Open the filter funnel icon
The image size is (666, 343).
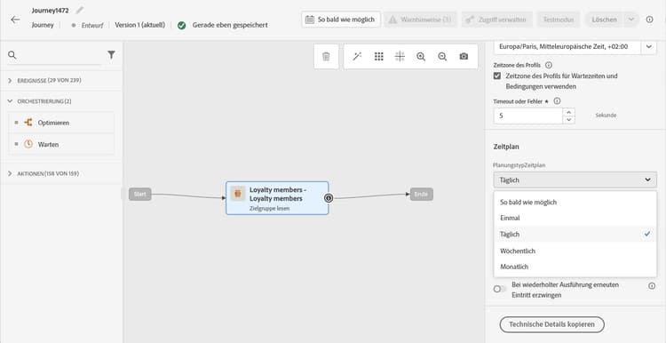pyautogui.click(x=111, y=55)
